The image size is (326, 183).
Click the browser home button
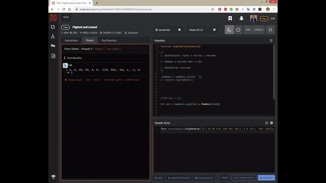69,9
